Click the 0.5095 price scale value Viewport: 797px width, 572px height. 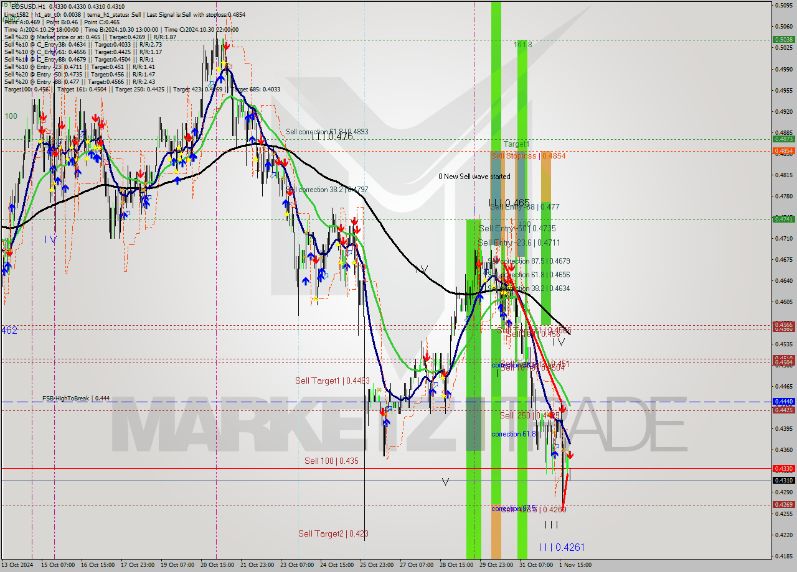pos(784,6)
